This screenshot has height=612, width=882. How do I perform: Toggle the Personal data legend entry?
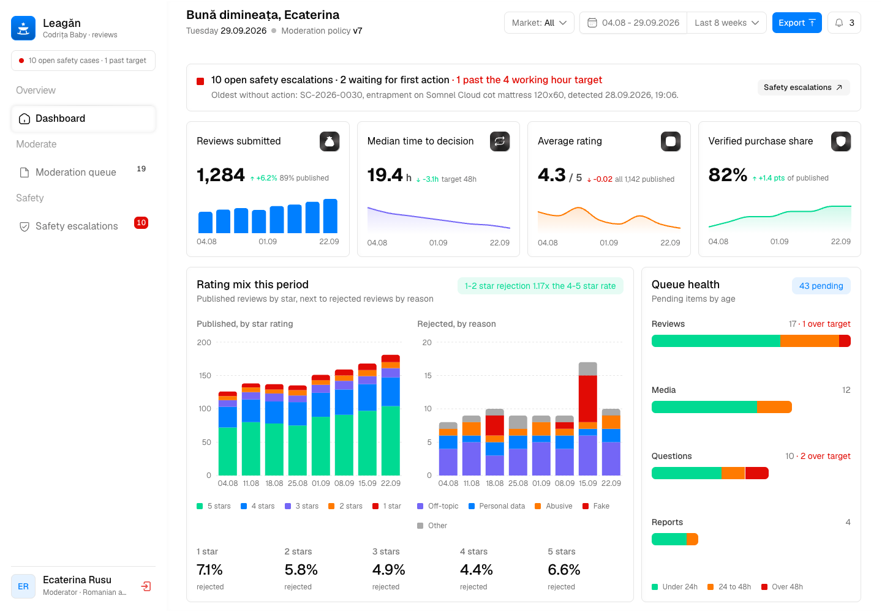click(497, 506)
